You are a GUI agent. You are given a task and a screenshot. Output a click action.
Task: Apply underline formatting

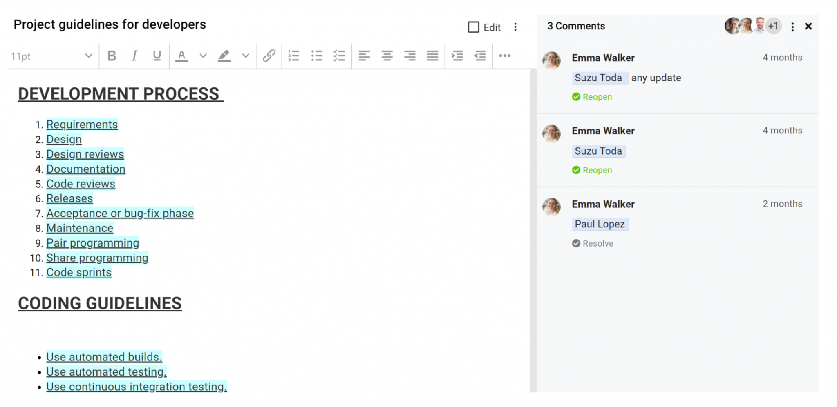tap(157, 56)
